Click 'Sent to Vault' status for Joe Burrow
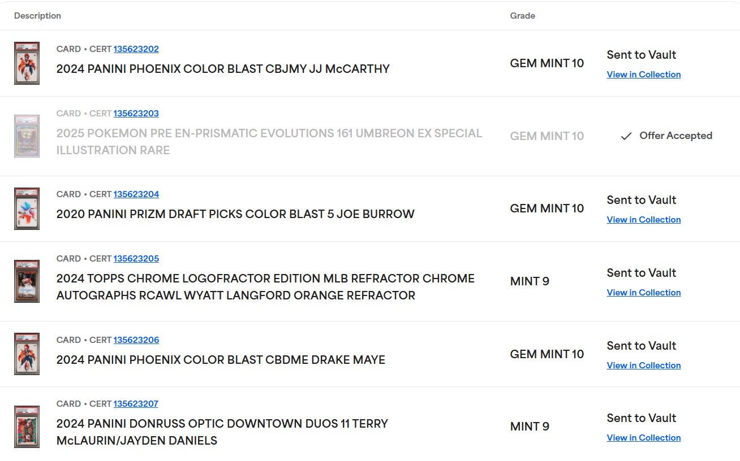This screenshot has width=740, height=461. coord(642,200)
